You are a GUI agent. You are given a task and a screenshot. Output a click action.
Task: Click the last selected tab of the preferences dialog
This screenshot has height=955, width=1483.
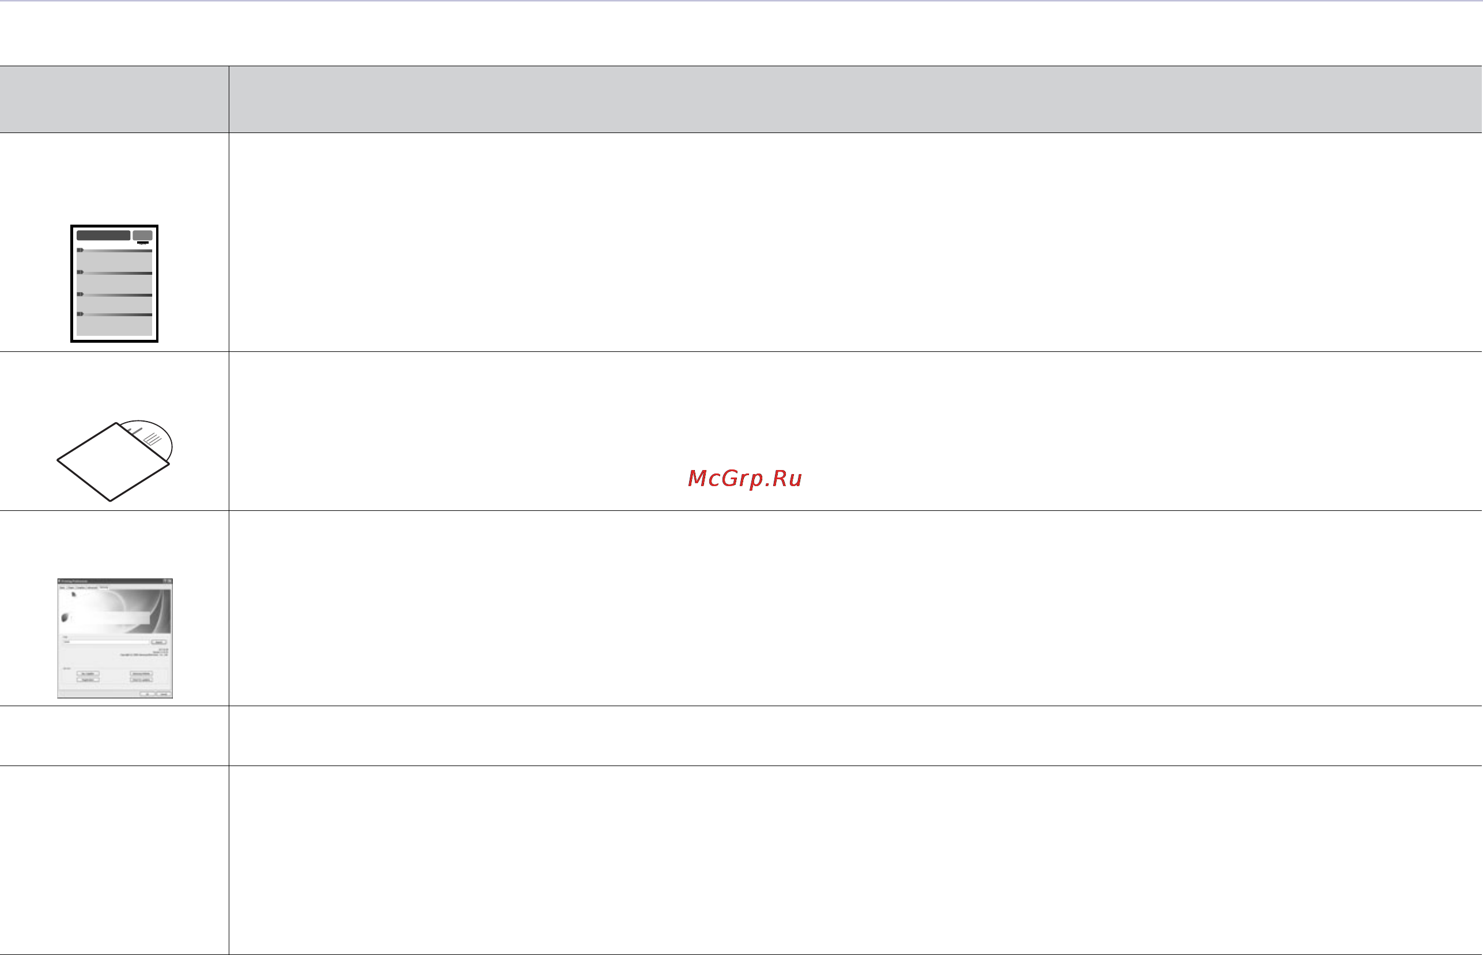[x=104, y=588]
